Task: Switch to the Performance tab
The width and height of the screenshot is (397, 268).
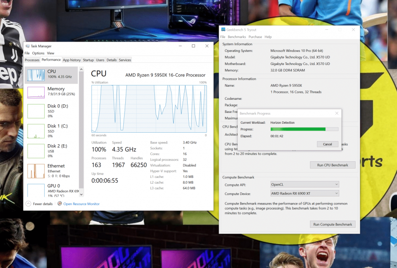Action: (51, 60)
